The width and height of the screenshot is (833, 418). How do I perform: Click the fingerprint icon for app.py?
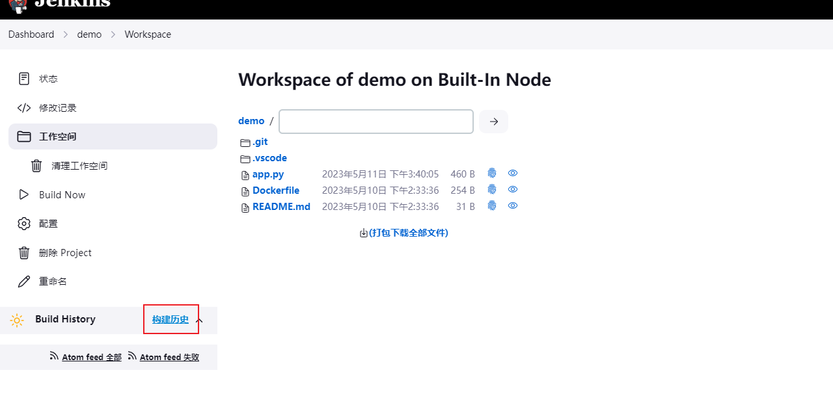point(492,174)
